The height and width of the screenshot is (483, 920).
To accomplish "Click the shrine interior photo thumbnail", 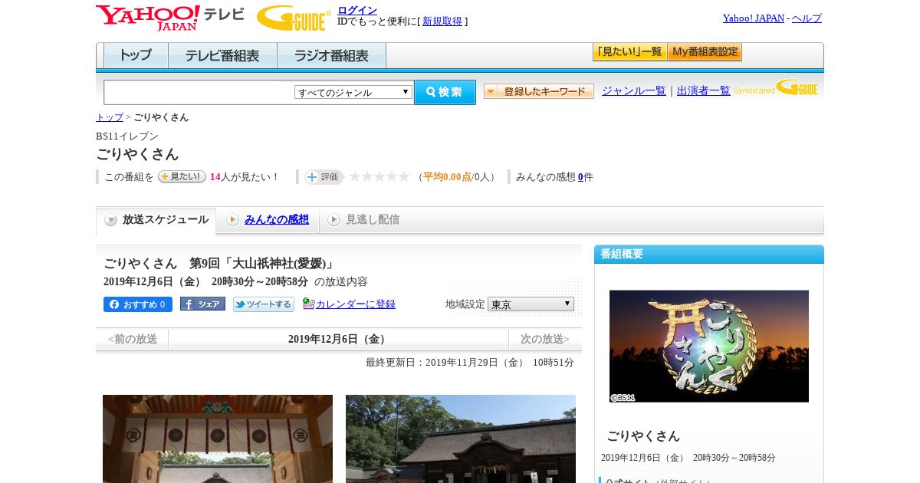I will (x=218, y=439).
